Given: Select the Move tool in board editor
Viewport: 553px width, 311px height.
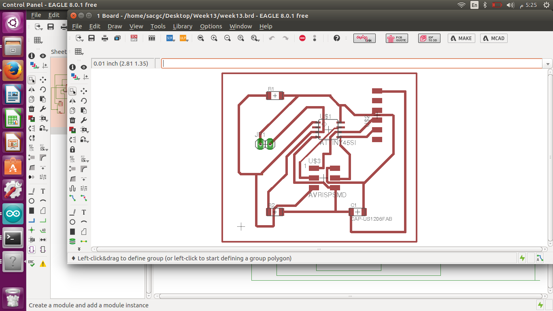Looking at the screenshot, I should pyautogui.click(x=84, y=91).
